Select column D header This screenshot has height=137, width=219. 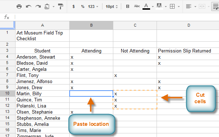(188, 25)
